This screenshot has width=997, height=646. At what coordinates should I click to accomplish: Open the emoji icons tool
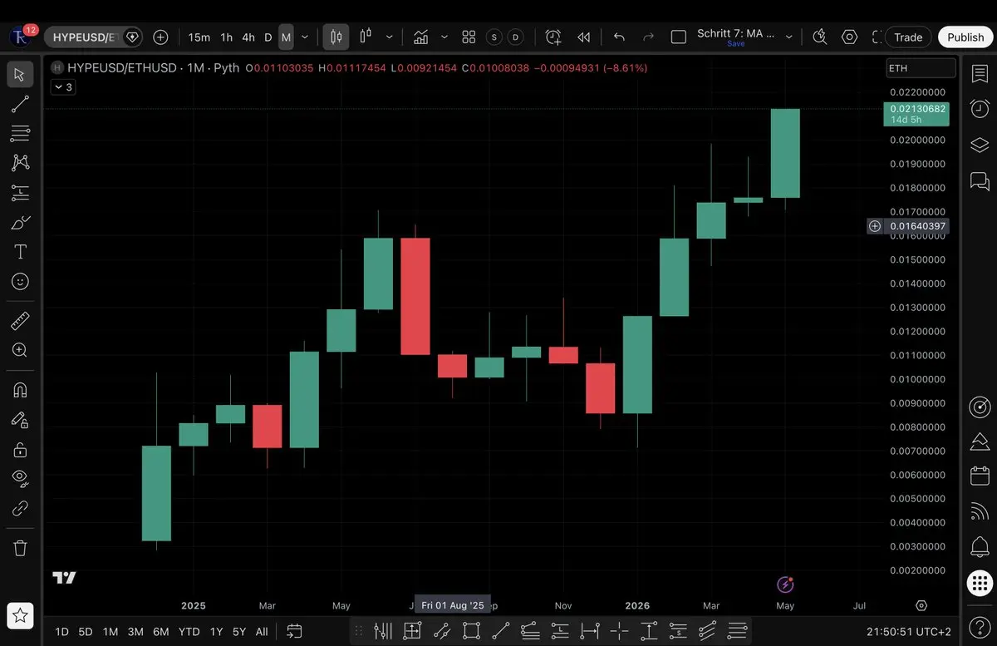[x=20, y=281]
